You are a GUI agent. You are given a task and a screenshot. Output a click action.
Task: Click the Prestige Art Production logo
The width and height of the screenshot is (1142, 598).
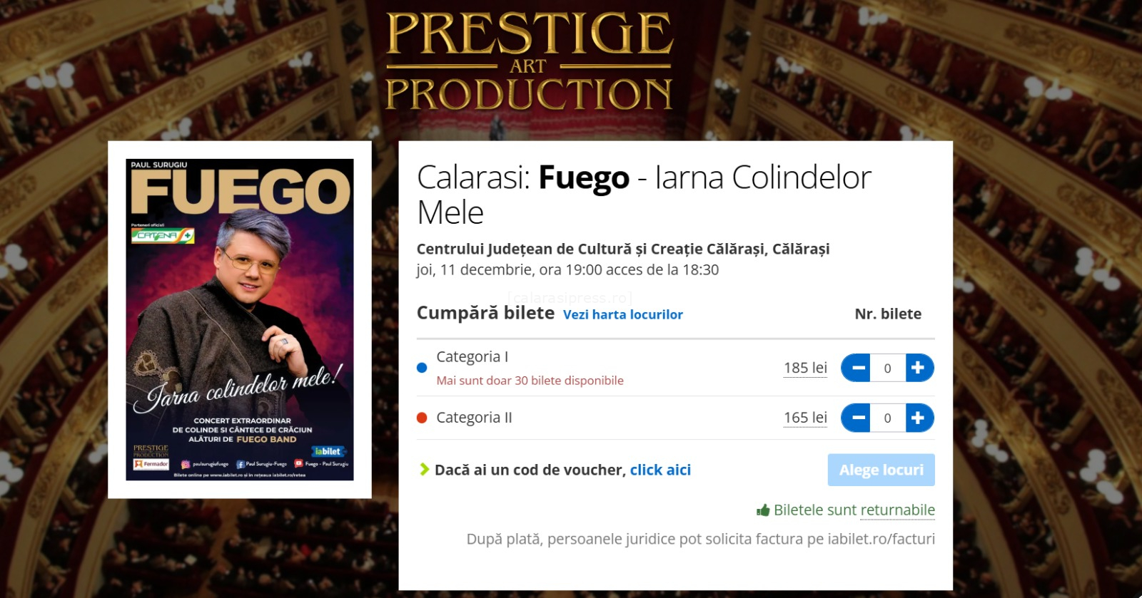coord(529,61)
